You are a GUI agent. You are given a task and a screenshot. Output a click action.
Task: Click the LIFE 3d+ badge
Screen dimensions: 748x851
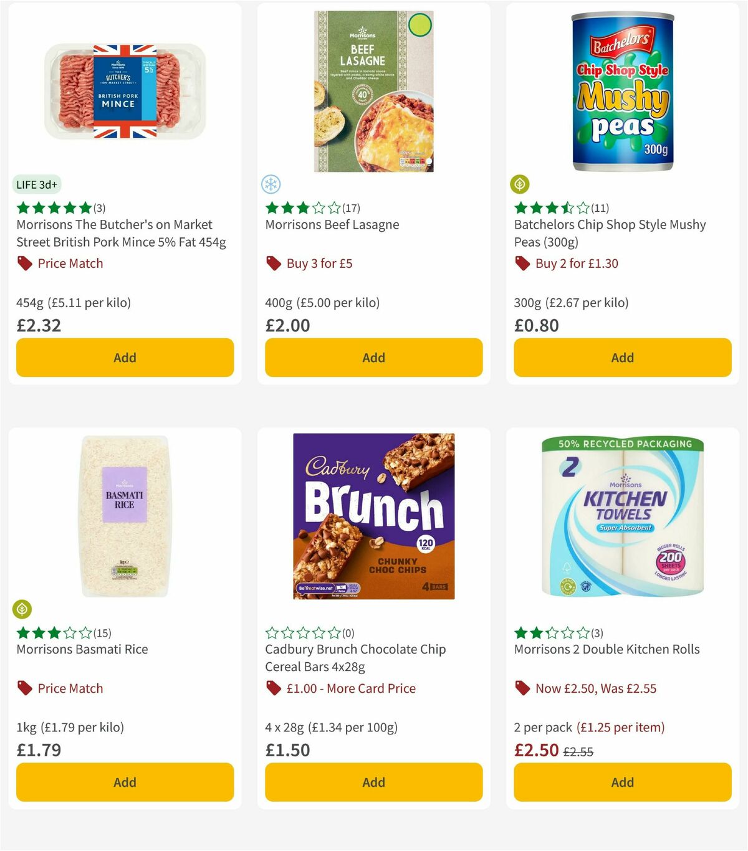[36, 184]
